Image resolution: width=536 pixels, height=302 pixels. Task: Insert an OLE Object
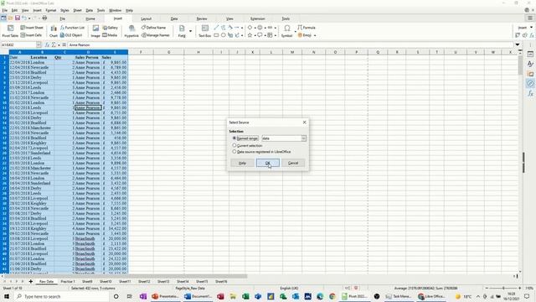pyautogui.click(x=71, y=35)
